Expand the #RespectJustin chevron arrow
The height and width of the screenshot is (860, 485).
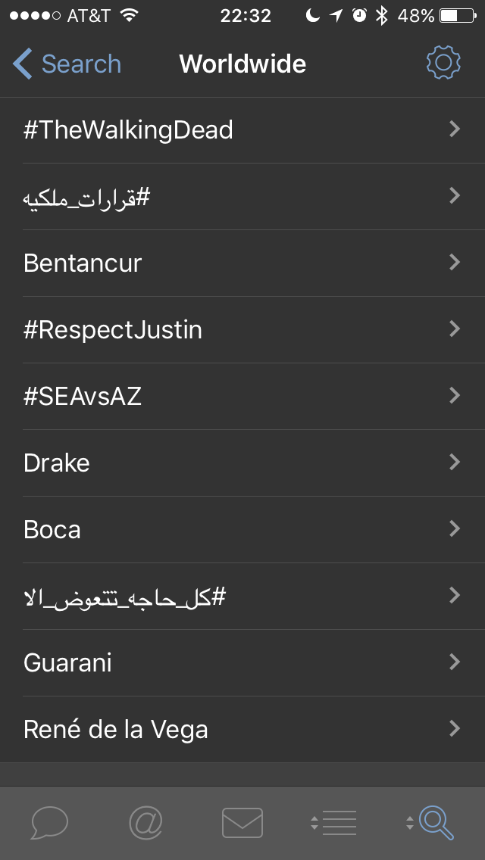(455, 329)
